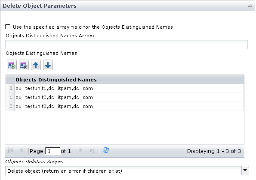
Task: Click the Delete selected row icon
Action: click(x=24, y=65)
